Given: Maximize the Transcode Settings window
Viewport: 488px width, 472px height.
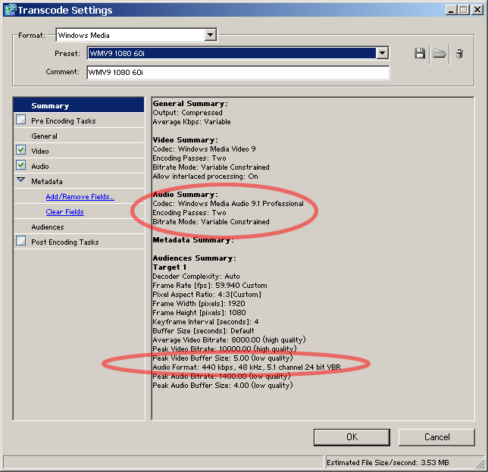Looking at the screenshot, I should pos(463,10).
